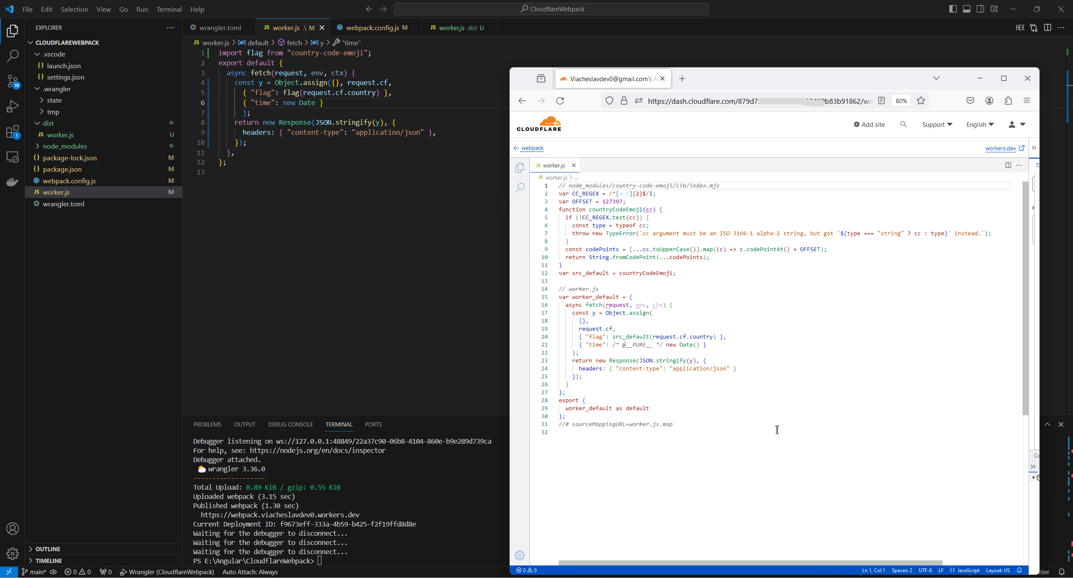Open the Manage gear in activity bar
1073x578 pixels.
tap(13, 553)
